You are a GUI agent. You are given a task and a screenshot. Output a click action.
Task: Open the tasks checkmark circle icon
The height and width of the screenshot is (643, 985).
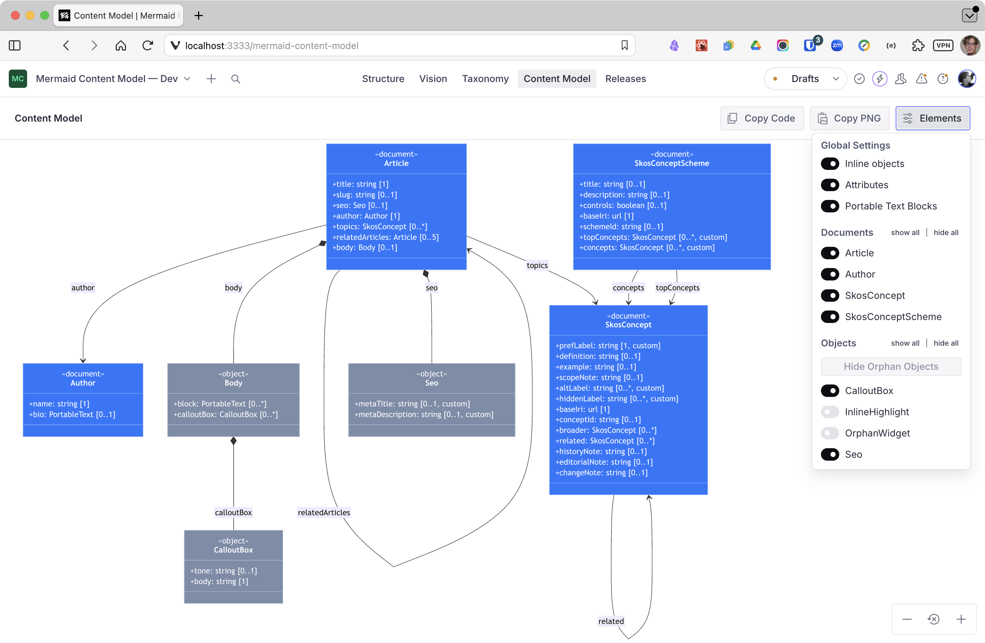(859, 79)
